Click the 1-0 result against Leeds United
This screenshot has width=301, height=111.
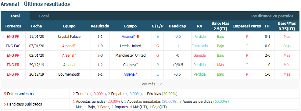click(x=100, y=46)
